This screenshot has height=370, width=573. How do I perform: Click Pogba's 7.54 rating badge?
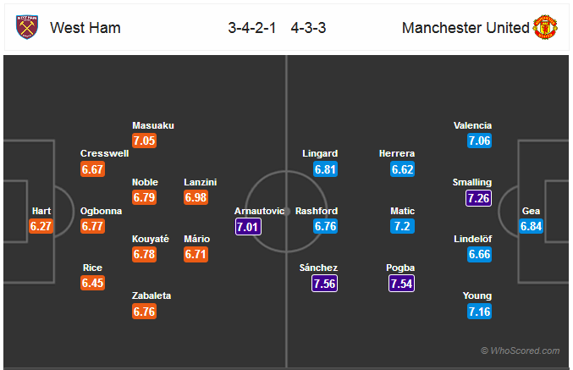(x=401, y=284)
